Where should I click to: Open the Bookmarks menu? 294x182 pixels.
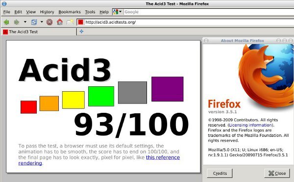tap(70, 12)
